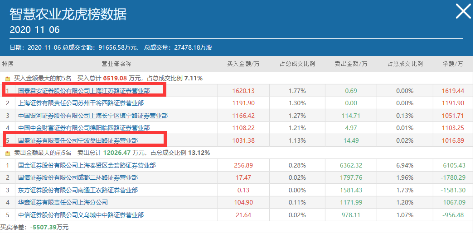The width and height of the screenshot is (475, 233).
Task: Select buy amount 1620.13 cell
Action: [x=243, y=91]
